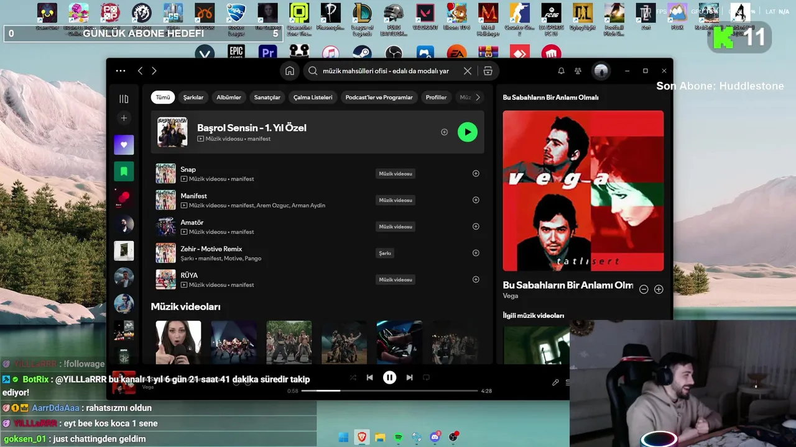This screenshot has height=447, width=796.
Task: Open the Lyrics pencil icon in player bar
Action: click(555, 382)
